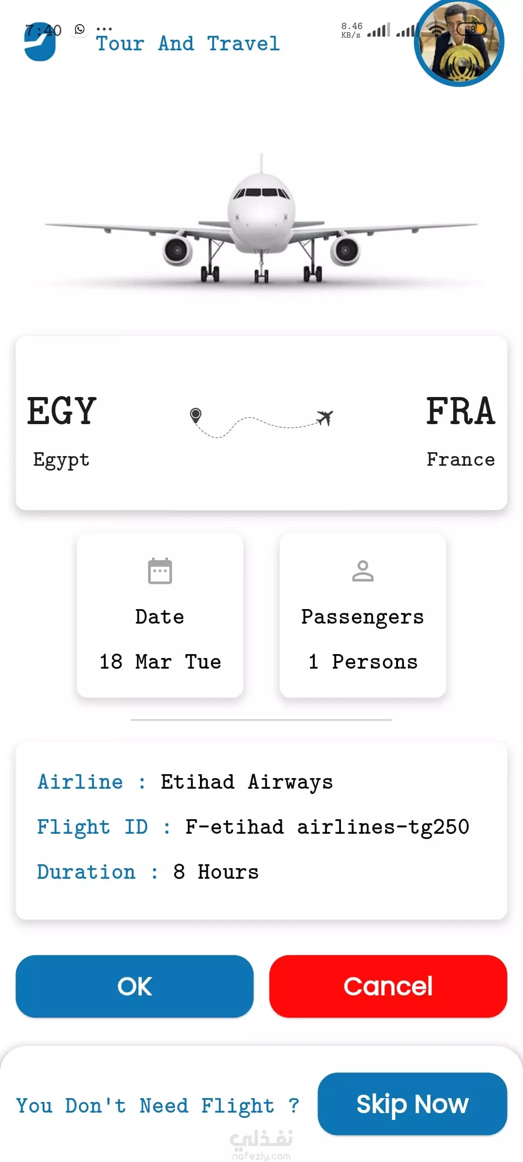Confirm flight with the OK button
523x1162 pixels.
[135, 986]
